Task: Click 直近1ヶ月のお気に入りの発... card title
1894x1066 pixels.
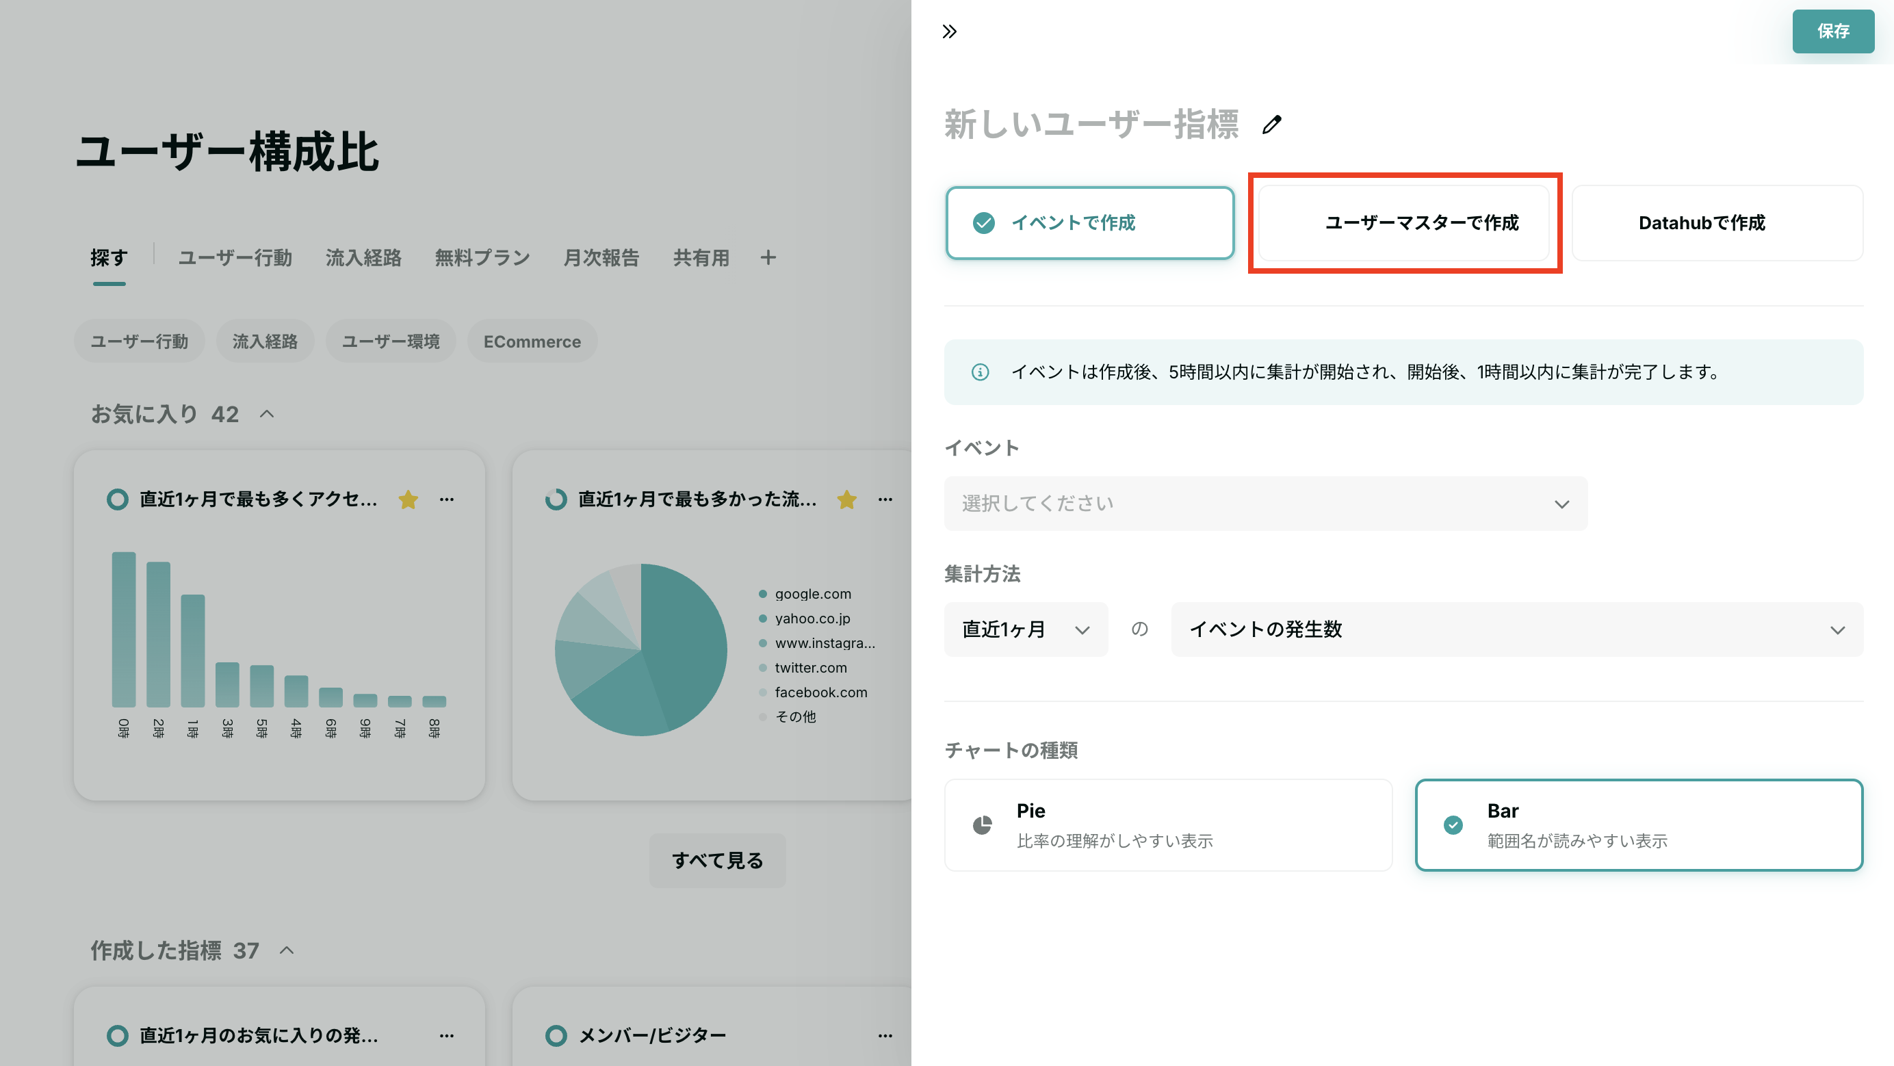Action: (x=259, y=1036)
